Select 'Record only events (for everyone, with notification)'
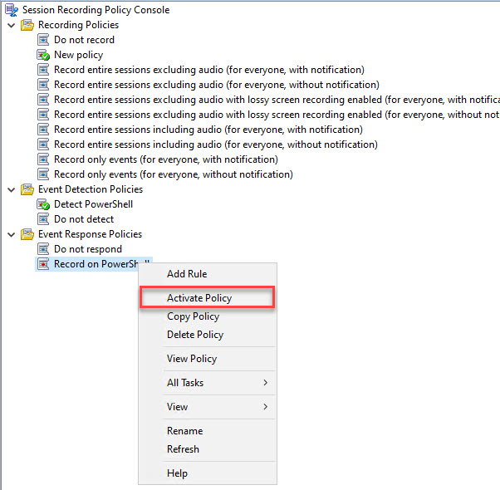Image resolution: width=500 pixels, height=490 pixels. pos(166,159)
